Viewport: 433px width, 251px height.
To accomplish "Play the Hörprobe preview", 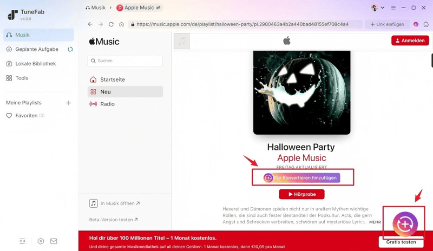I will [301, 194].
